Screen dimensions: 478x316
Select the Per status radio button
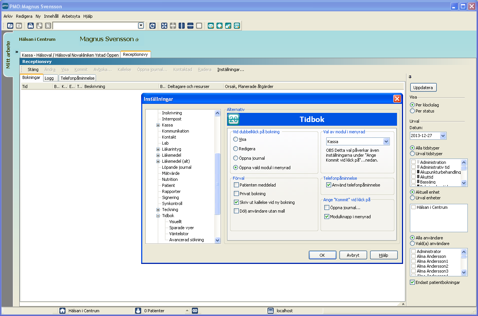[x=413, y=111]
